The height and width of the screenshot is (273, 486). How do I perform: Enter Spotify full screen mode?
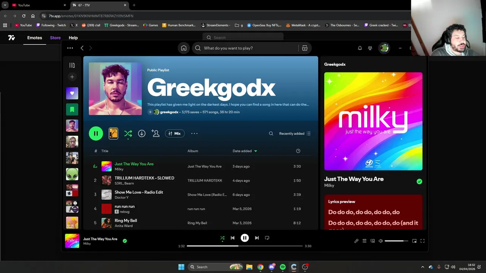(x=422, y=241)
